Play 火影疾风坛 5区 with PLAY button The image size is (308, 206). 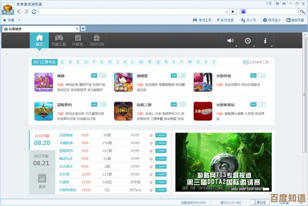tap(161, 190)
